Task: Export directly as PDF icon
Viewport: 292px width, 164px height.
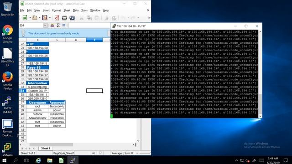Action: tap(57, 18)
